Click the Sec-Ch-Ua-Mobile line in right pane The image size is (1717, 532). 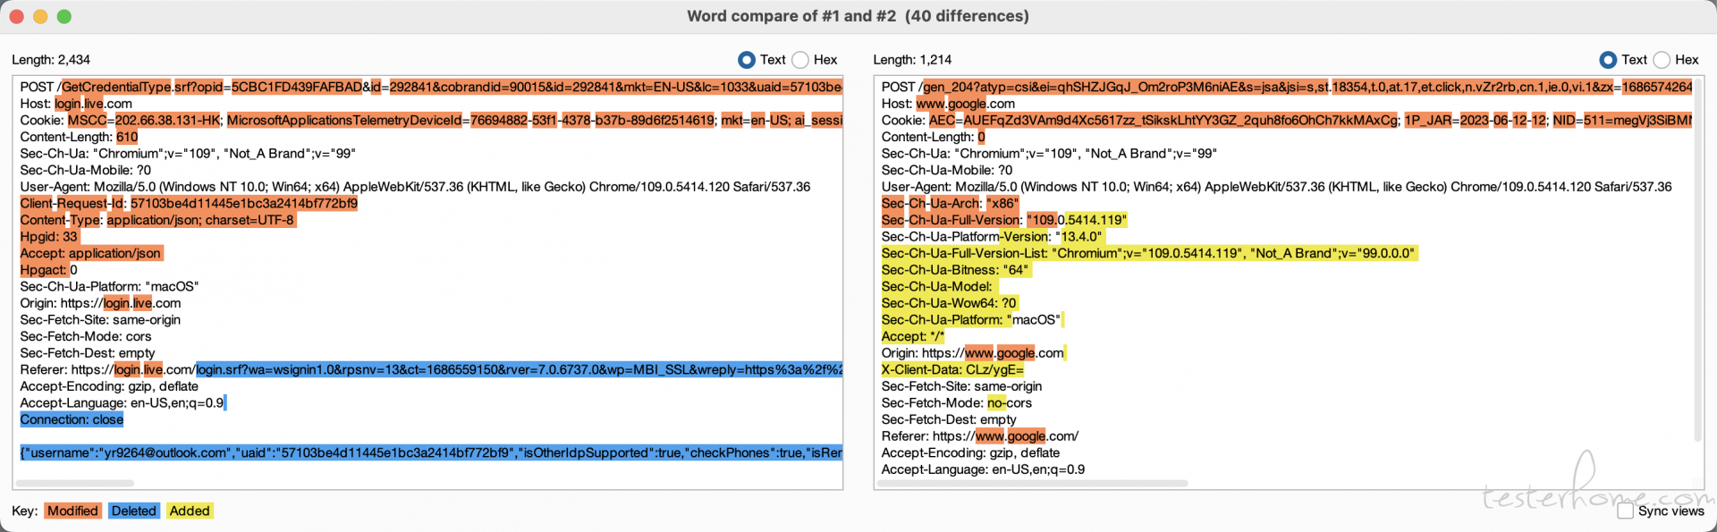coord(947,170)
